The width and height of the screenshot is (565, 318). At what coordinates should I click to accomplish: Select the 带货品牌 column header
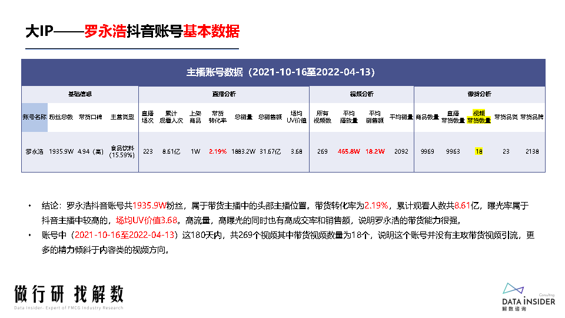[532, 117]
